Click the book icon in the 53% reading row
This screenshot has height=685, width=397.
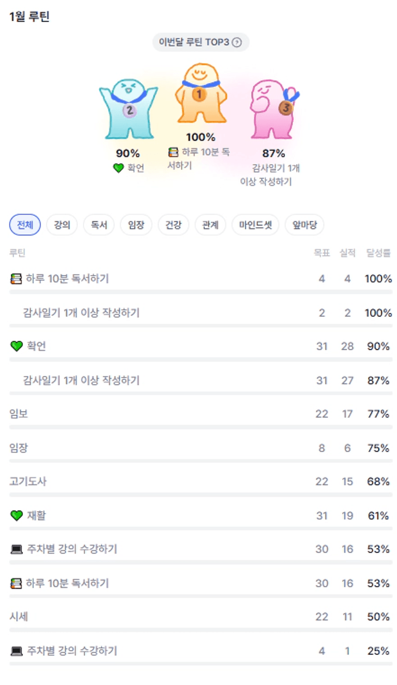click(x=16, y=584)
